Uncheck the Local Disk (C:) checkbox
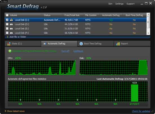Image resolution: width=155 pixels, height=114 pixels. point(7,20)
